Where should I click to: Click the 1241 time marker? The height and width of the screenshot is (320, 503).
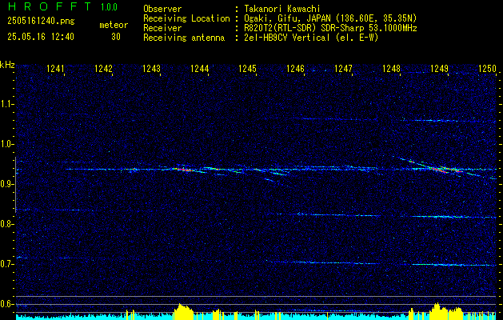click(55, 69)
